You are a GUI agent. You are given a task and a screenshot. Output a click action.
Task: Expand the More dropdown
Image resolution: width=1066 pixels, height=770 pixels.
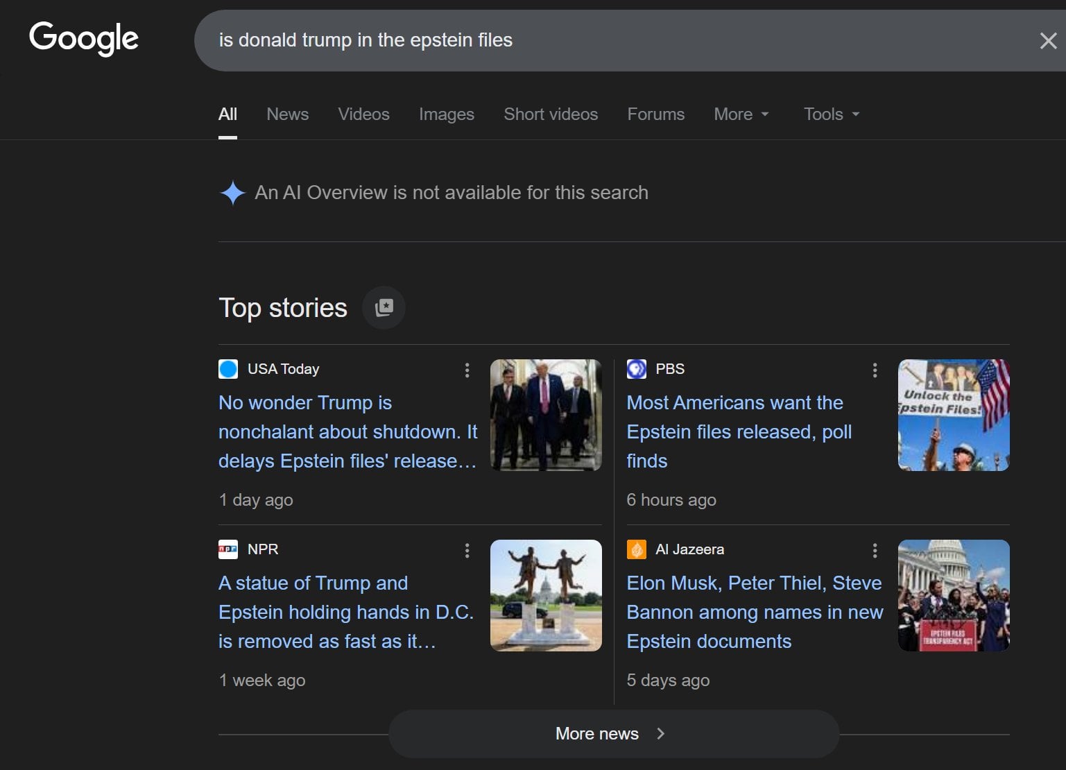point(741,114)
